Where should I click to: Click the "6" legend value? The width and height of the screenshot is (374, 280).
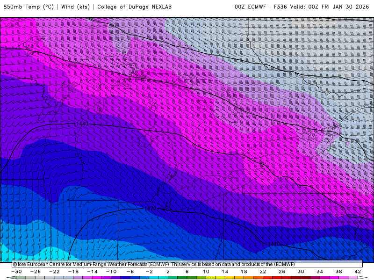187,272
